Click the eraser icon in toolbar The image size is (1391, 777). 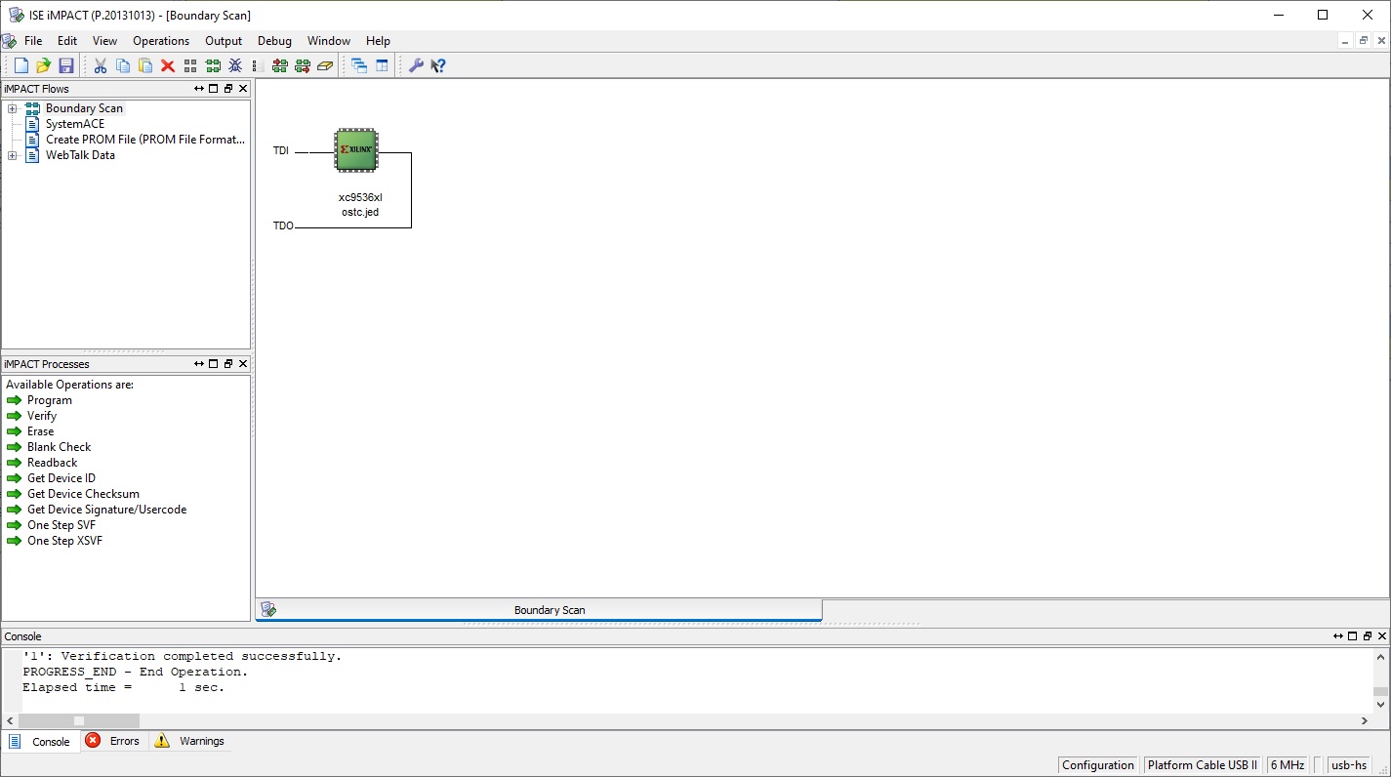click(x=326, y=65)
